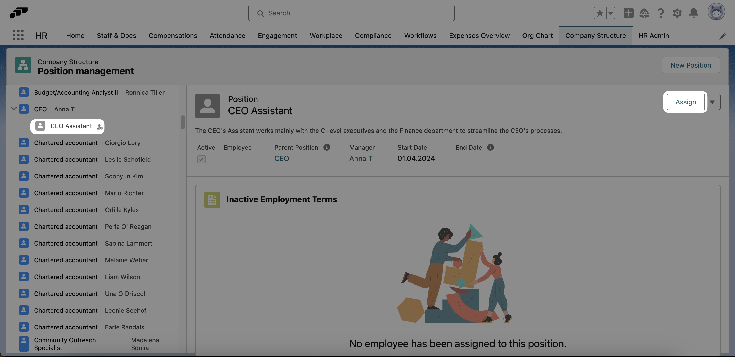Screen dimensions: 735x357
Task: Type in the Search field
Action: [351, 13]
